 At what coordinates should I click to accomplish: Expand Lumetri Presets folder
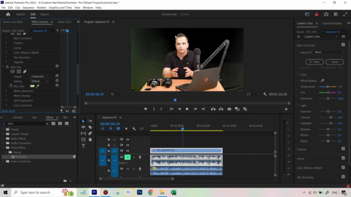[x=3, y=134]
